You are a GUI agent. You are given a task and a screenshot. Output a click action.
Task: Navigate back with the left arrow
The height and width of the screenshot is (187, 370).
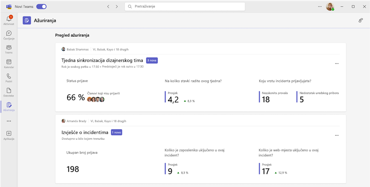(x=108, y=7)
